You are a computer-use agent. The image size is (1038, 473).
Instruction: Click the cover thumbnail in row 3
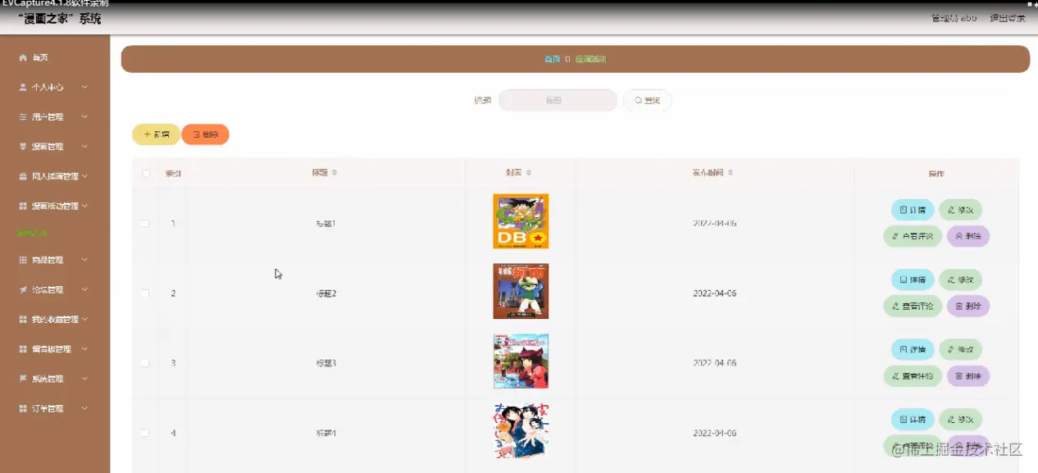point(521,361)
